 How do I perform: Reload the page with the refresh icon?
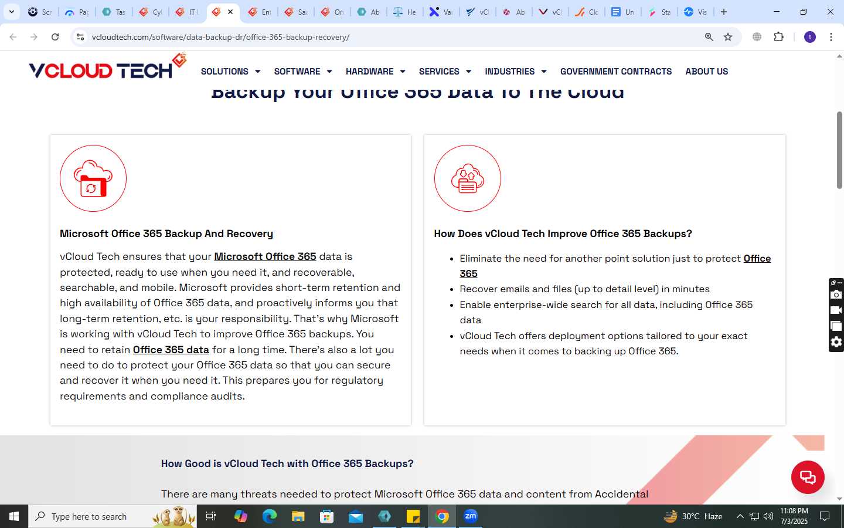coord(55,37)
